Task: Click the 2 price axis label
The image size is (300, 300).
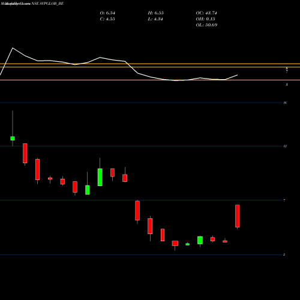Action: (x=284, y=254)
